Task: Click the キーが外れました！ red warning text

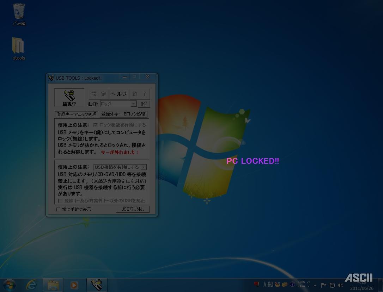Action: coord(120,152)
